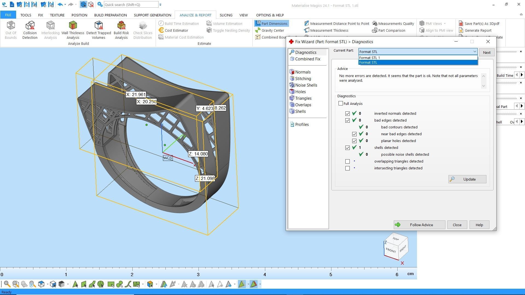Enable intersecting triangles detected checkbox
Image resolution: width=525 pixels, height=295 pixels.
348,168
